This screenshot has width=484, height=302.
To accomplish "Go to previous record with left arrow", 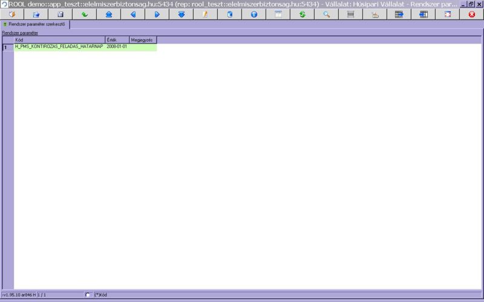I will pyautogui.click(x=133, y=14).
